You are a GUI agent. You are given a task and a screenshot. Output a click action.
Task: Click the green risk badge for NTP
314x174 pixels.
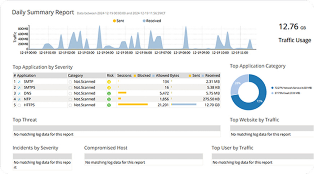[109, 99]
